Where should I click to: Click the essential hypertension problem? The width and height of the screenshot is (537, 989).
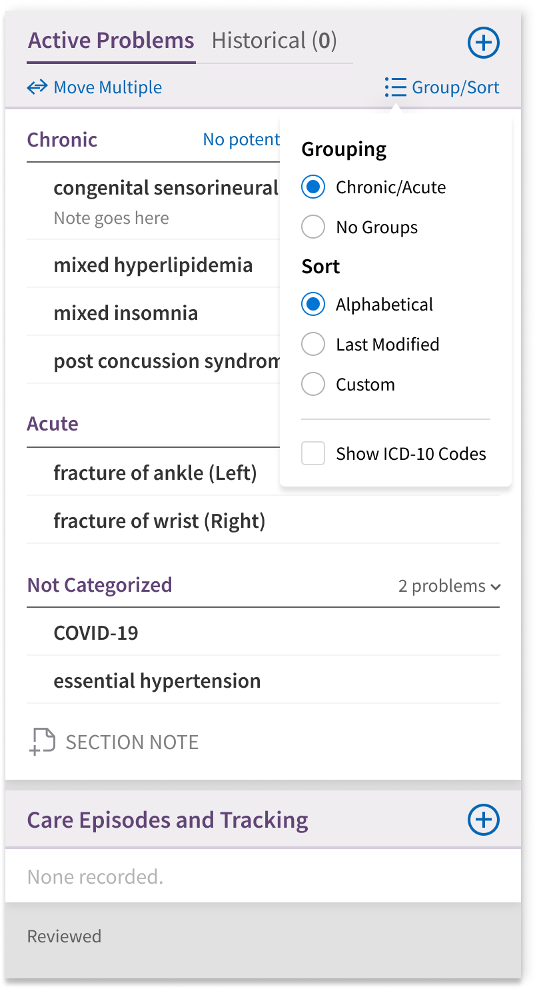point(263,680)
